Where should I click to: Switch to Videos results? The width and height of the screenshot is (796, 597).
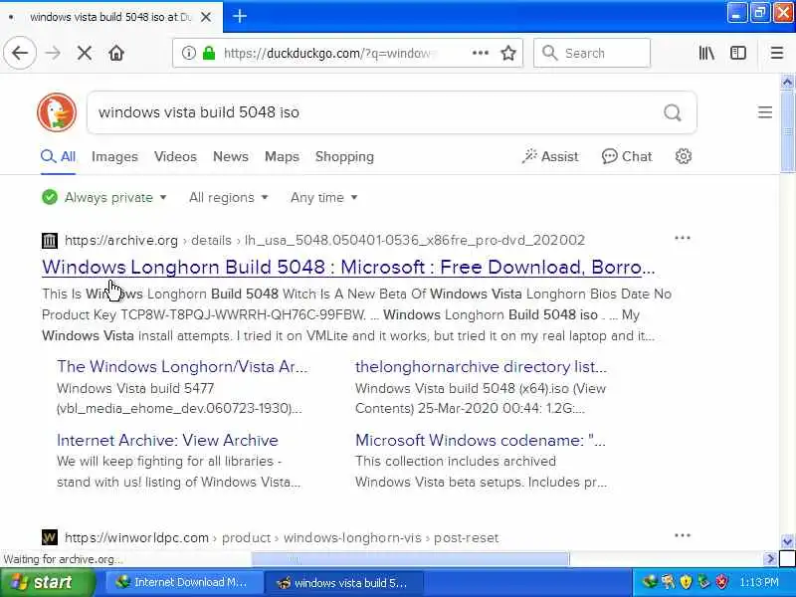point(175,156)
